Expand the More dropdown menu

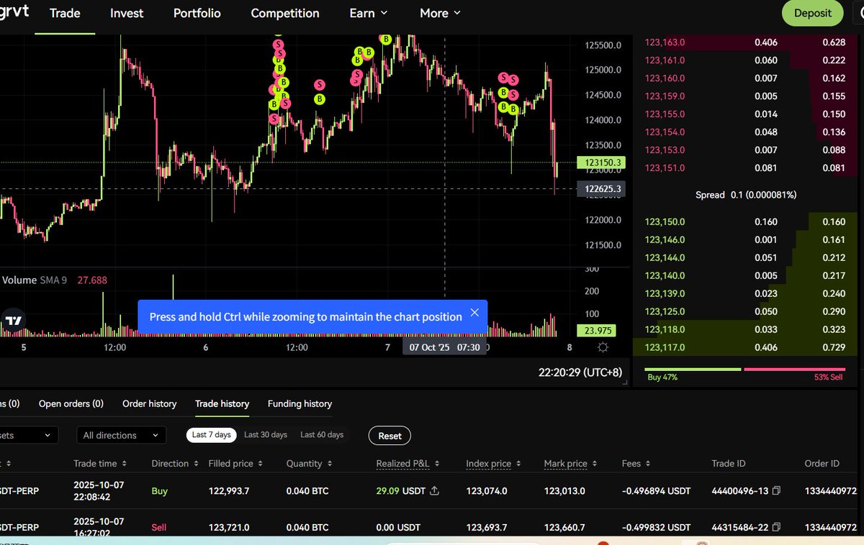[x=440, y=13]
